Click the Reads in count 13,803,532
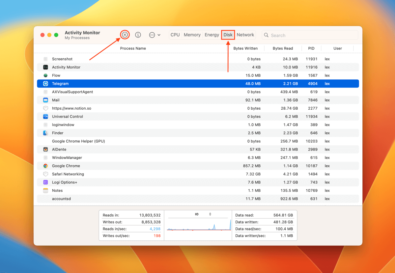395x273 pixels. [x=150, y=215]
